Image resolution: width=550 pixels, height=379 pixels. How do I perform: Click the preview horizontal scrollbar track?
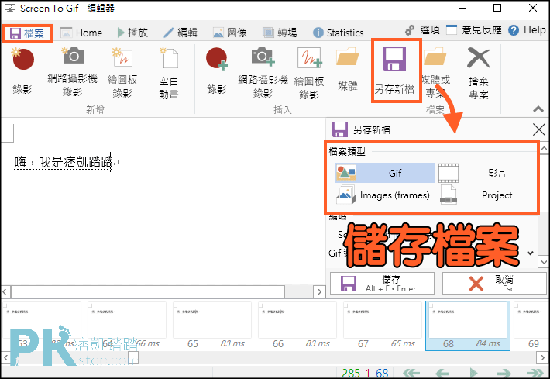pyautogui.click(x=299, y=291)
